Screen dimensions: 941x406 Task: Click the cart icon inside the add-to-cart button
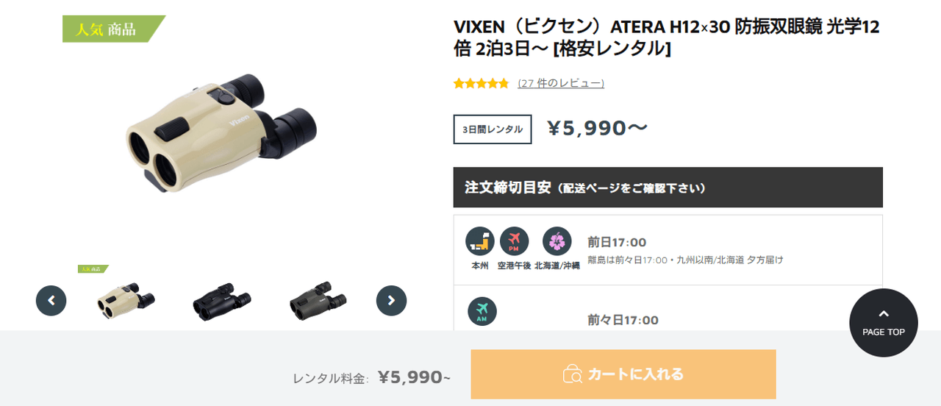[x=572, y=374]
